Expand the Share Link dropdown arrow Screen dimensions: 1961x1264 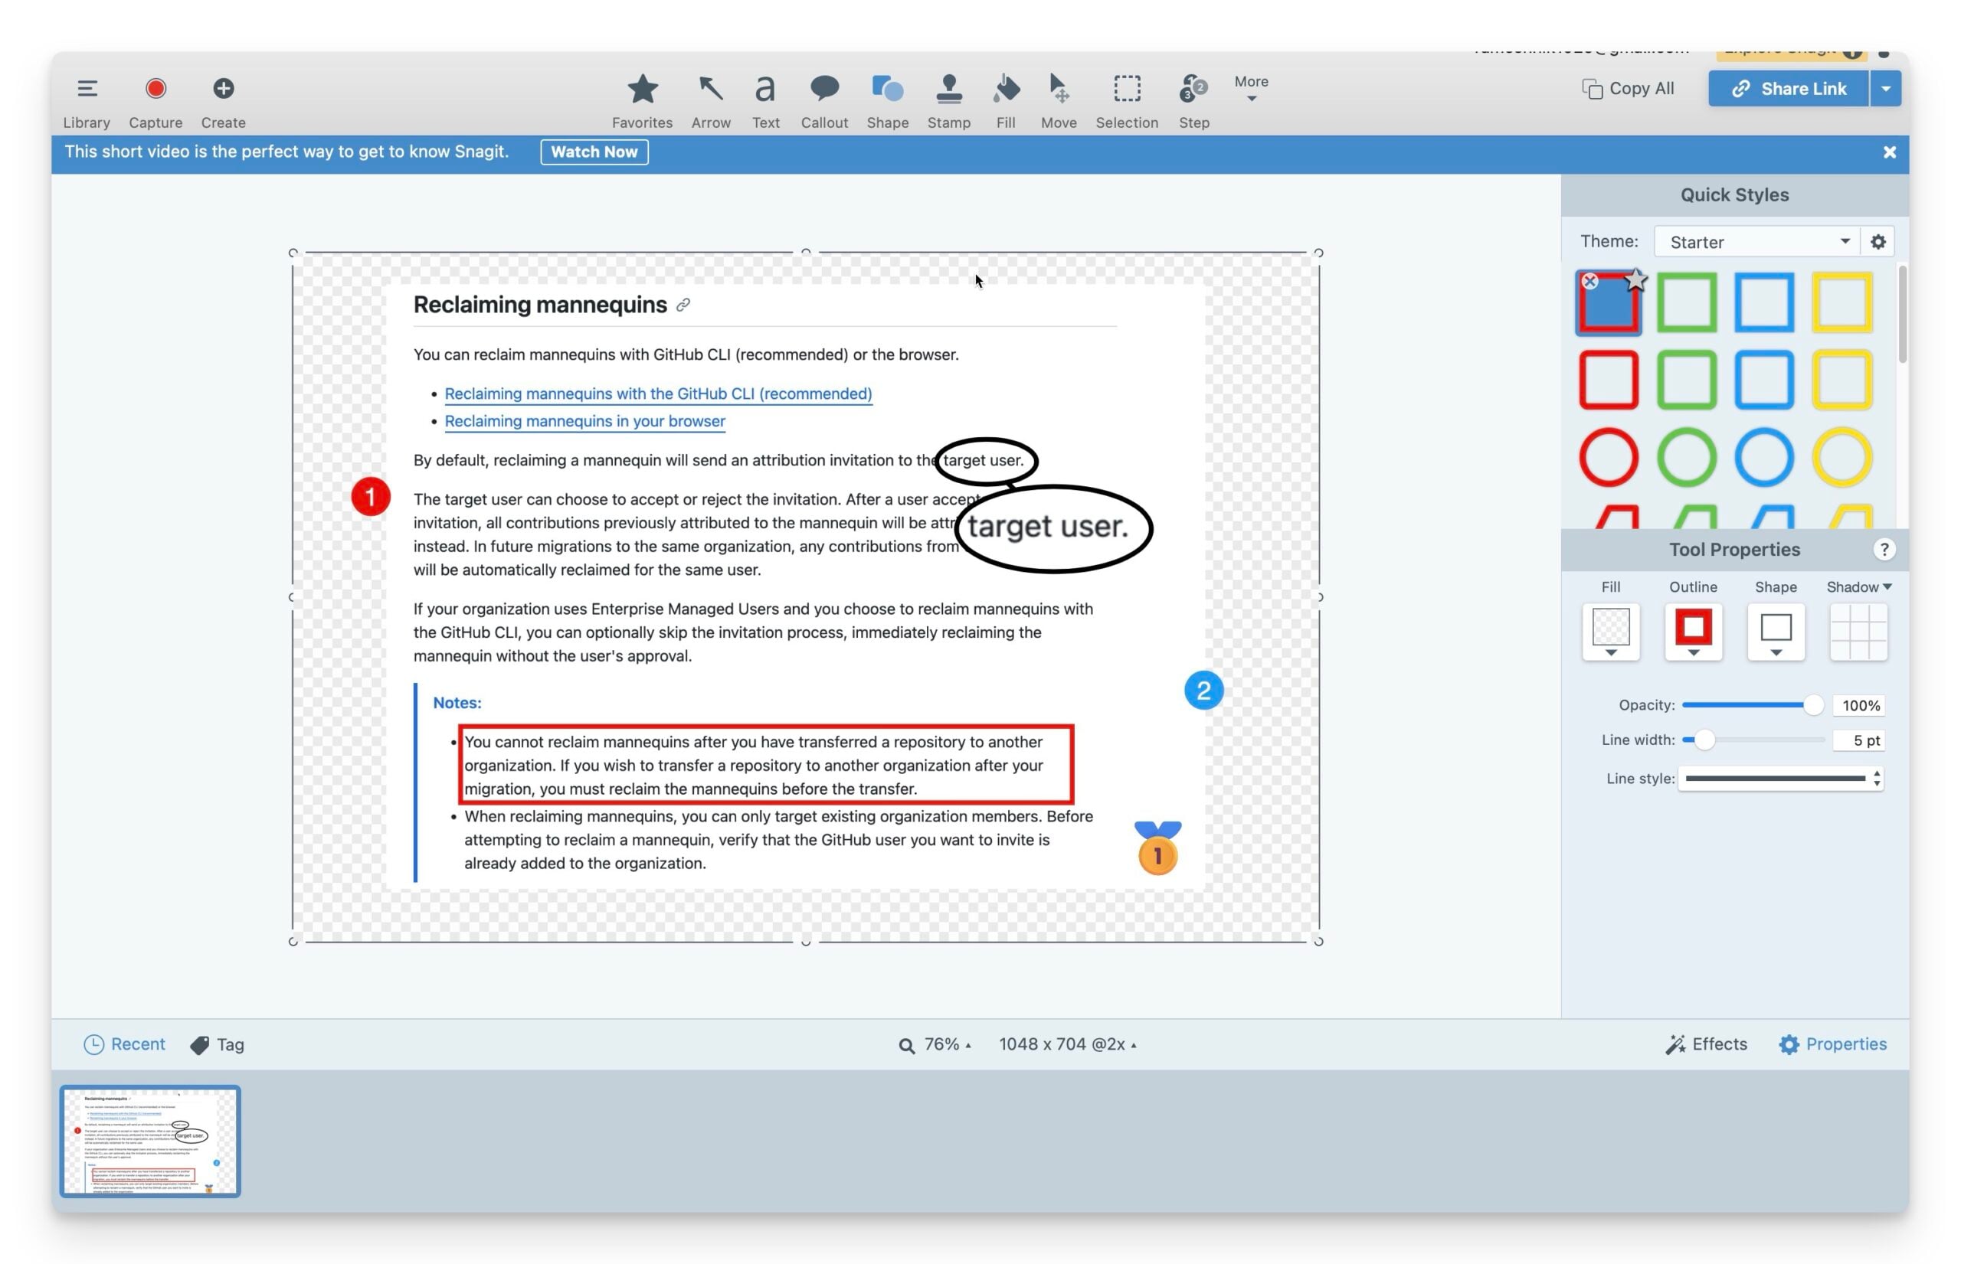tap(1886, 88)
